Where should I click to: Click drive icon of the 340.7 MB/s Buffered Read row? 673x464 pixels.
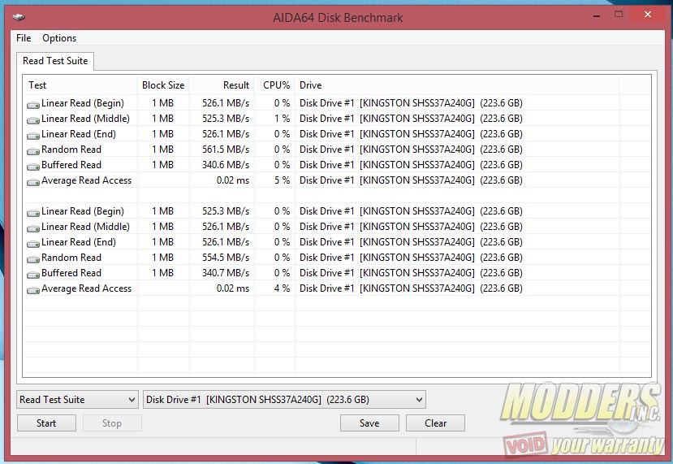point(33,275)
